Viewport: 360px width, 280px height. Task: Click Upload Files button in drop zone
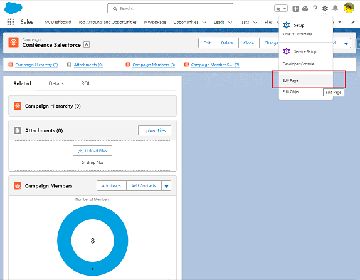[93, 151]
